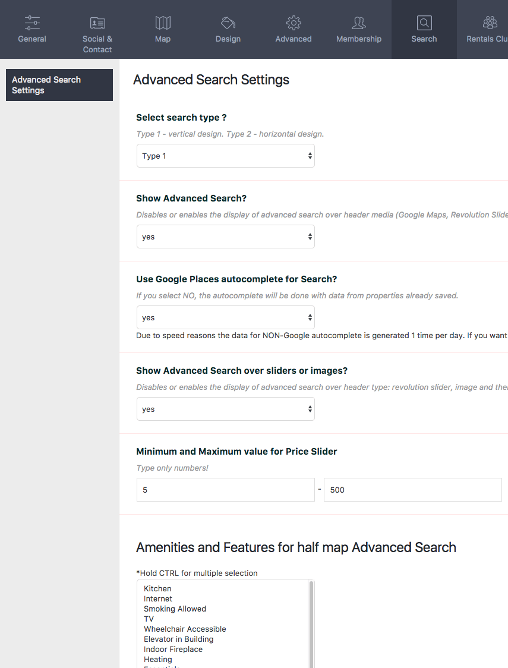Click the Rentals Club people icon
508x668 pixels.
(490, 22)
